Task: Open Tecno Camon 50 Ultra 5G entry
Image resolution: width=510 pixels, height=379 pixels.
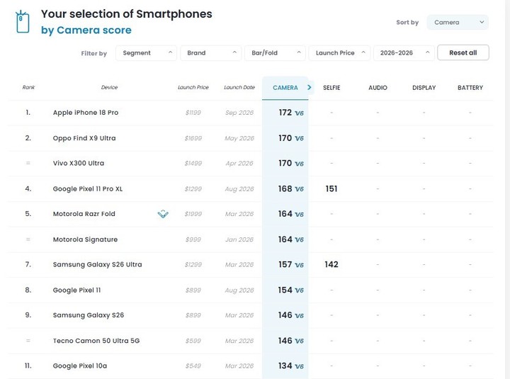Action: point(96,341)
